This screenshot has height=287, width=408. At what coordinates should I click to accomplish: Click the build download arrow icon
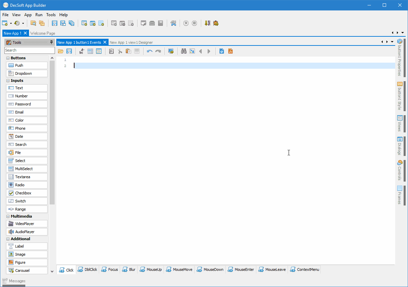(x=207, y=23)
